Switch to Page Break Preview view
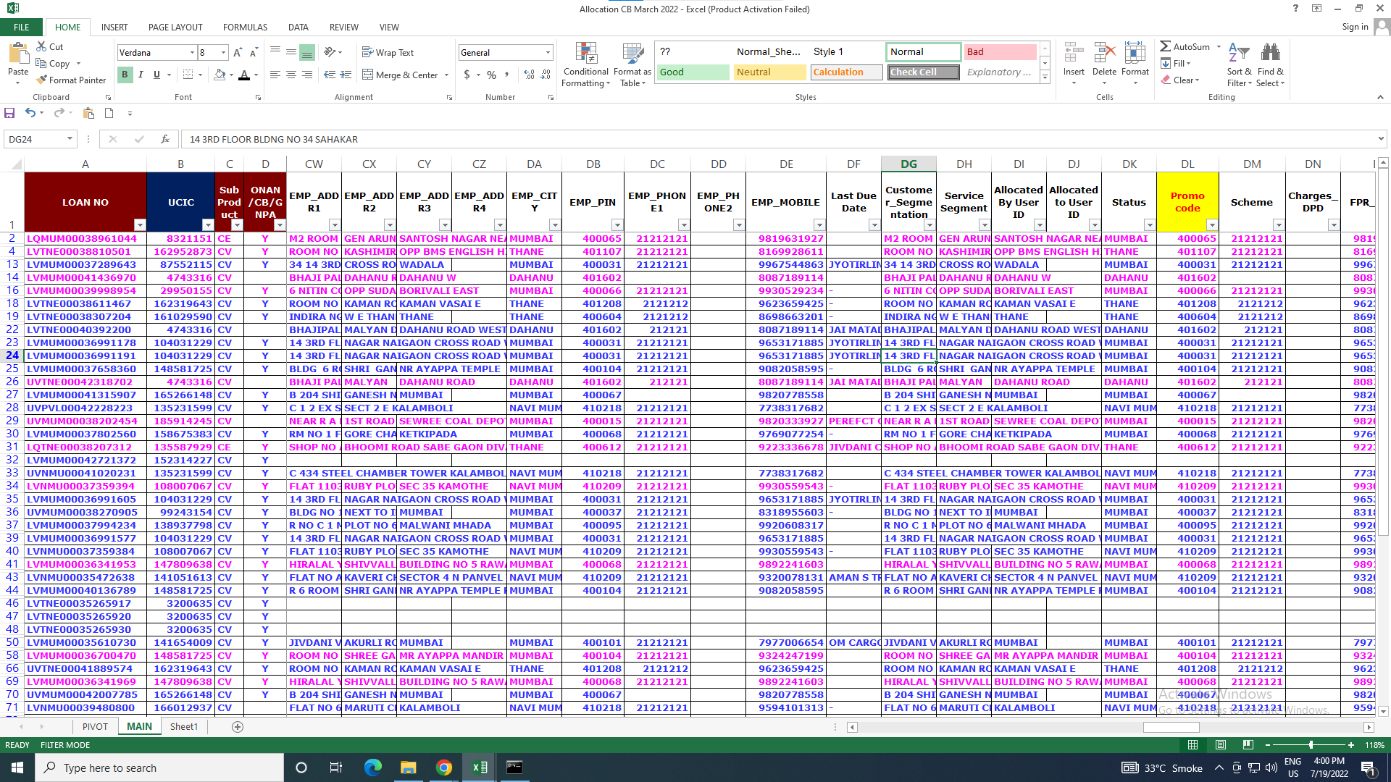The height and width of the screenshot is (782, 1391). coord(1248,745)
